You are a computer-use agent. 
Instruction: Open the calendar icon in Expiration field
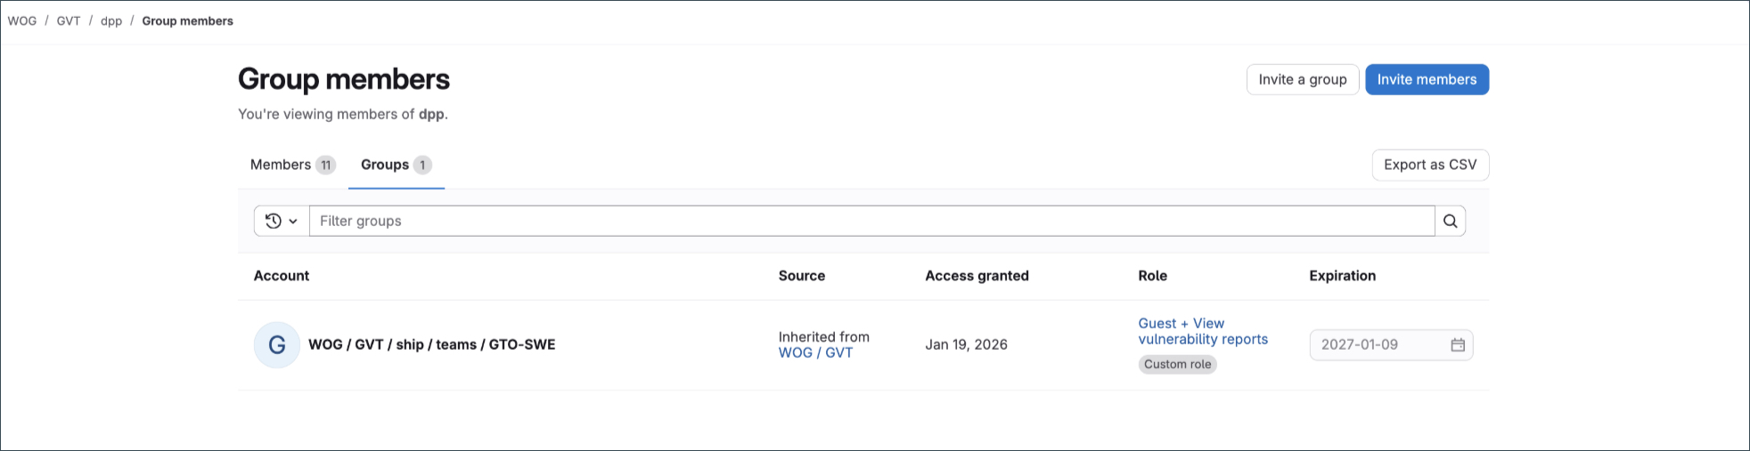point(1458,345)
